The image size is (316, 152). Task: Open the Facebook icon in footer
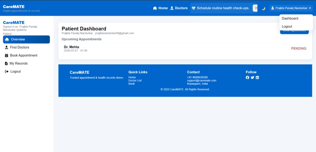click(x=247, y=77)
